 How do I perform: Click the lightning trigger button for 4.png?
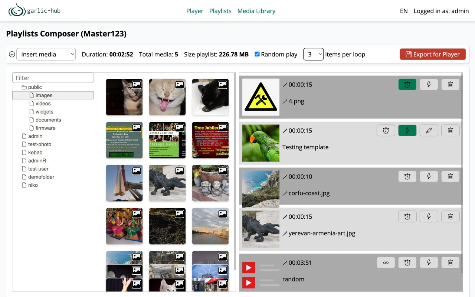pyautogui.click(x=429, y=84)
